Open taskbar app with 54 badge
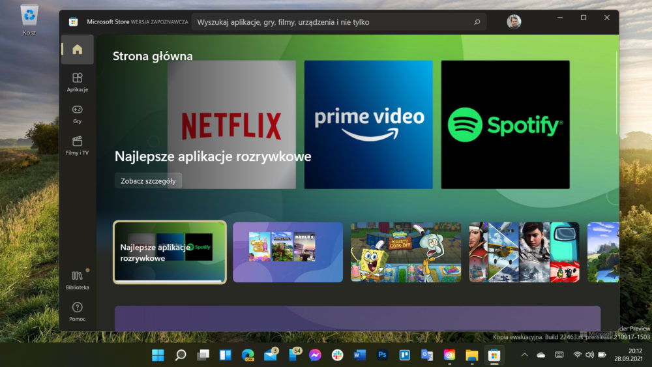The image size is (652, 367). tap(295, 355)
